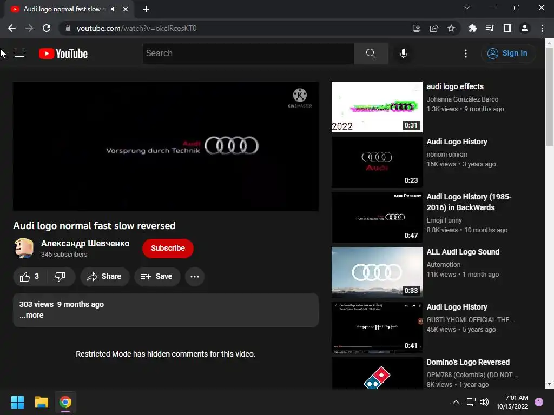Go to the YouTube home logo

pyautogui.click(x=63, y=53)
